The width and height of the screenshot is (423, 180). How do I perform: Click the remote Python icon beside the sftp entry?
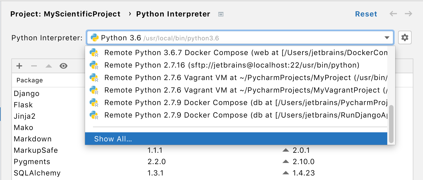pos(94,65)
